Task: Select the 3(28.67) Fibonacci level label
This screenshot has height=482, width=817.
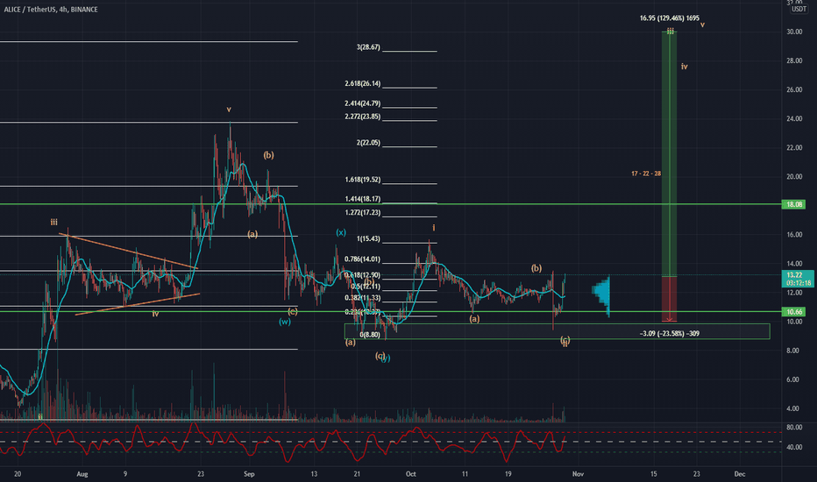Action: 368,47
